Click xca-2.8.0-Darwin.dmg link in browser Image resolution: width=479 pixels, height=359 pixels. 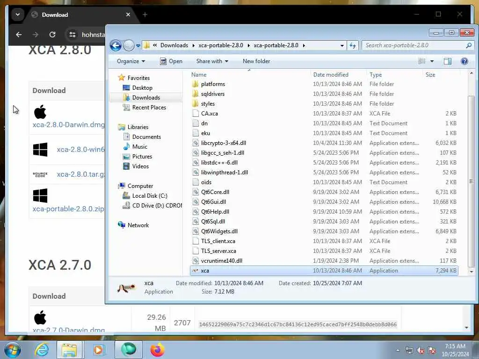coord(68,125)
